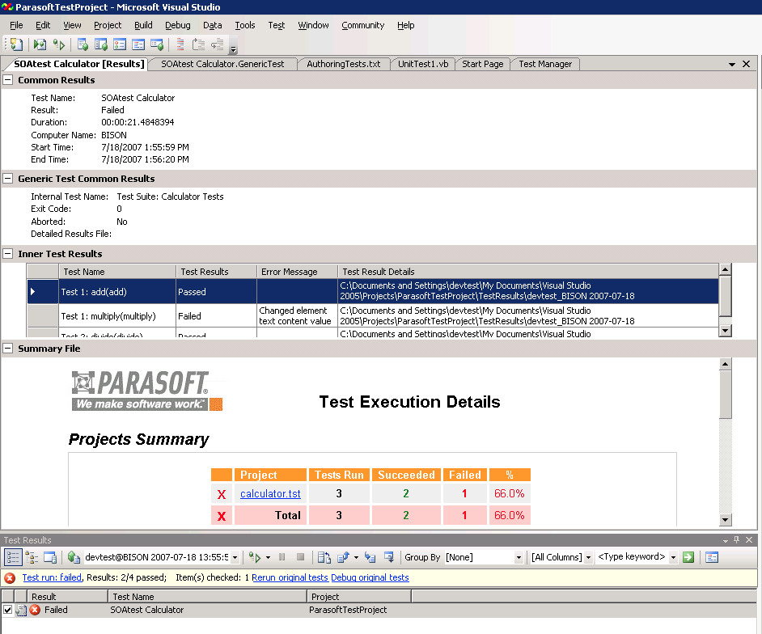This screenshot has width=762, height=634.
Task: Switch to the Test Manager tab
Action: (x=545, y=64)
